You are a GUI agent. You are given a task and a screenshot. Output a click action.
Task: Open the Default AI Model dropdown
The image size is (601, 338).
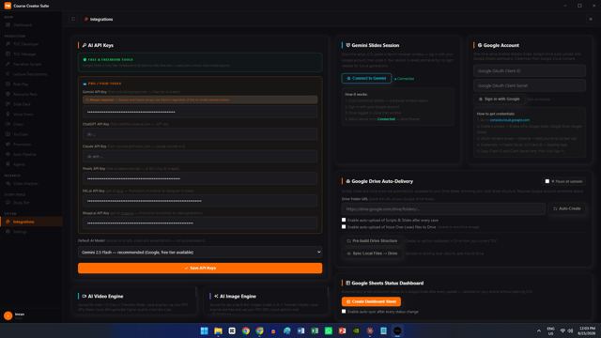point(200,253)
